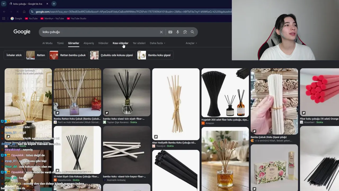Switch to the Yer siteleri tab
This screenshot has width=339, height=191.
[139, 43]
